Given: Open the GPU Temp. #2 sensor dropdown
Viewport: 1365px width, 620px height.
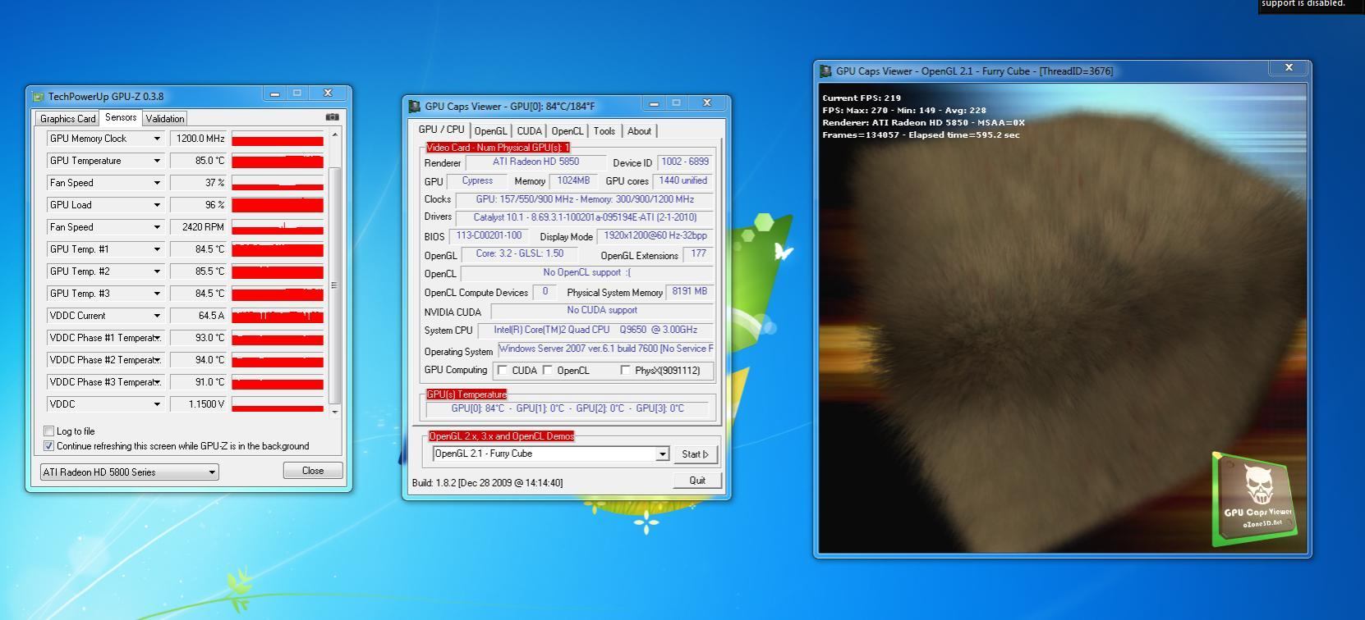Looking at the screenshot, I should (x=157, y=271).
